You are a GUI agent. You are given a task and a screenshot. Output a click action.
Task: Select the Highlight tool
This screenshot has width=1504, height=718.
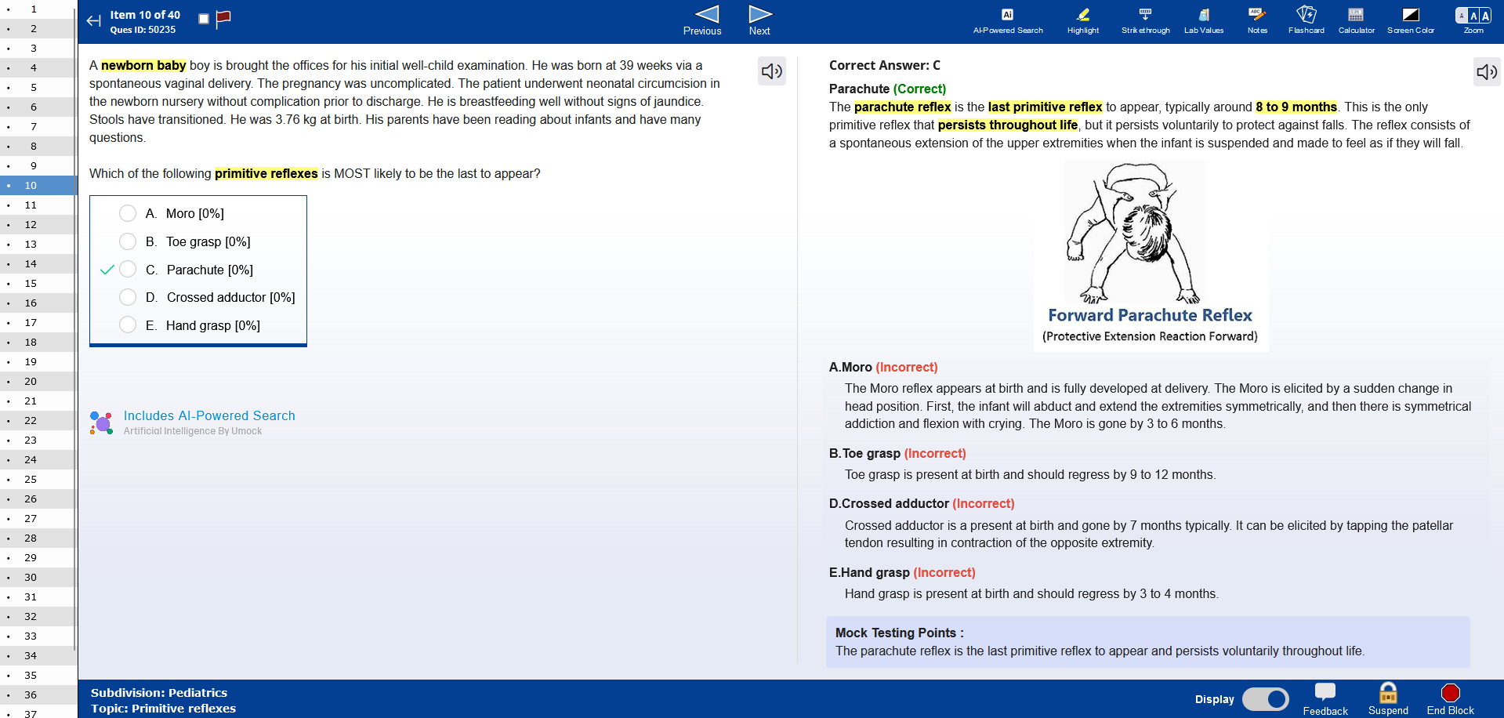pos(1083,21)
